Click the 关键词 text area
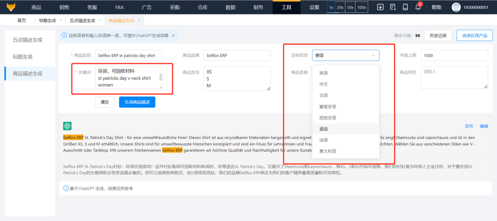Image resolution: width=497 pixels, height=221 pixels. pos(129,77)
